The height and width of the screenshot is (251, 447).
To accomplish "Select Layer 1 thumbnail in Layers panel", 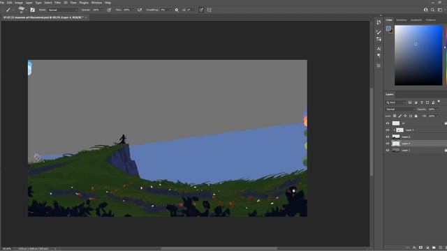I will pos(396,151).
